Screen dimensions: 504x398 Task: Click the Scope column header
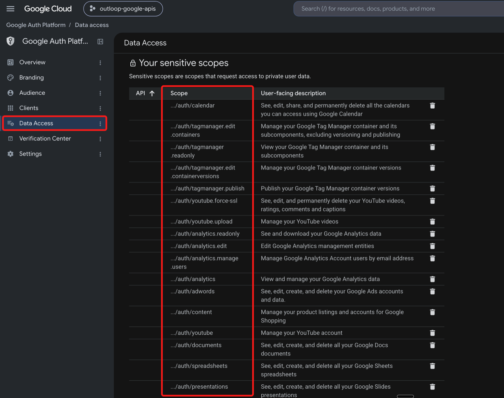tap(179, 93)
